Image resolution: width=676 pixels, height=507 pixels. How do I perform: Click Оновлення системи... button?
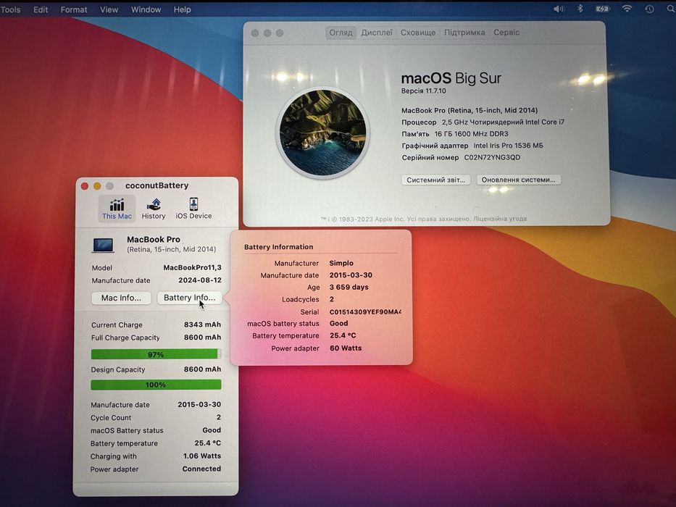click(x=518, y=180)
